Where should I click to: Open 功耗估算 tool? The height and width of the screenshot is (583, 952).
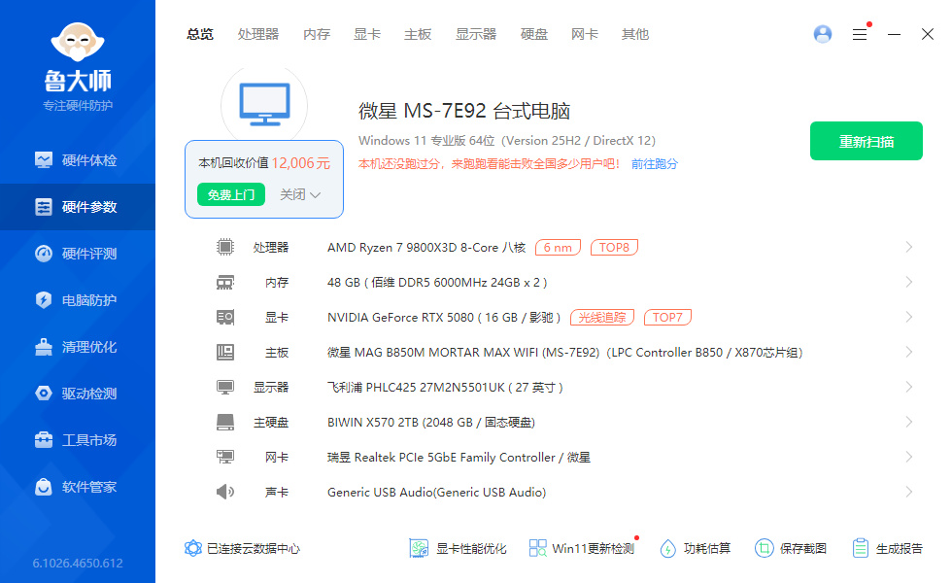pos(696,548)
